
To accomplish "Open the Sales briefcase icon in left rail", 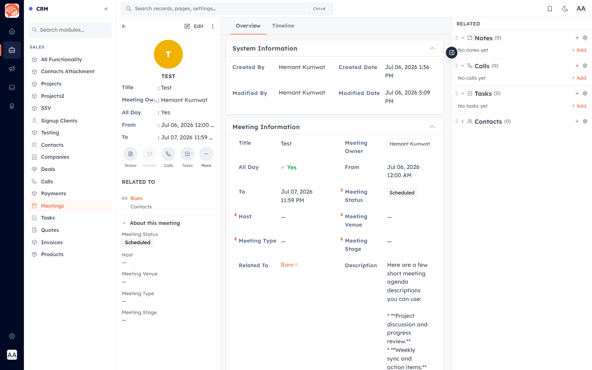I will click(x=12, y=50).
